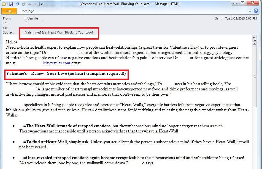Click the zoom icon above the scrollbar
The height and width of the screenshot is (169, 262).
pos(255,39)
